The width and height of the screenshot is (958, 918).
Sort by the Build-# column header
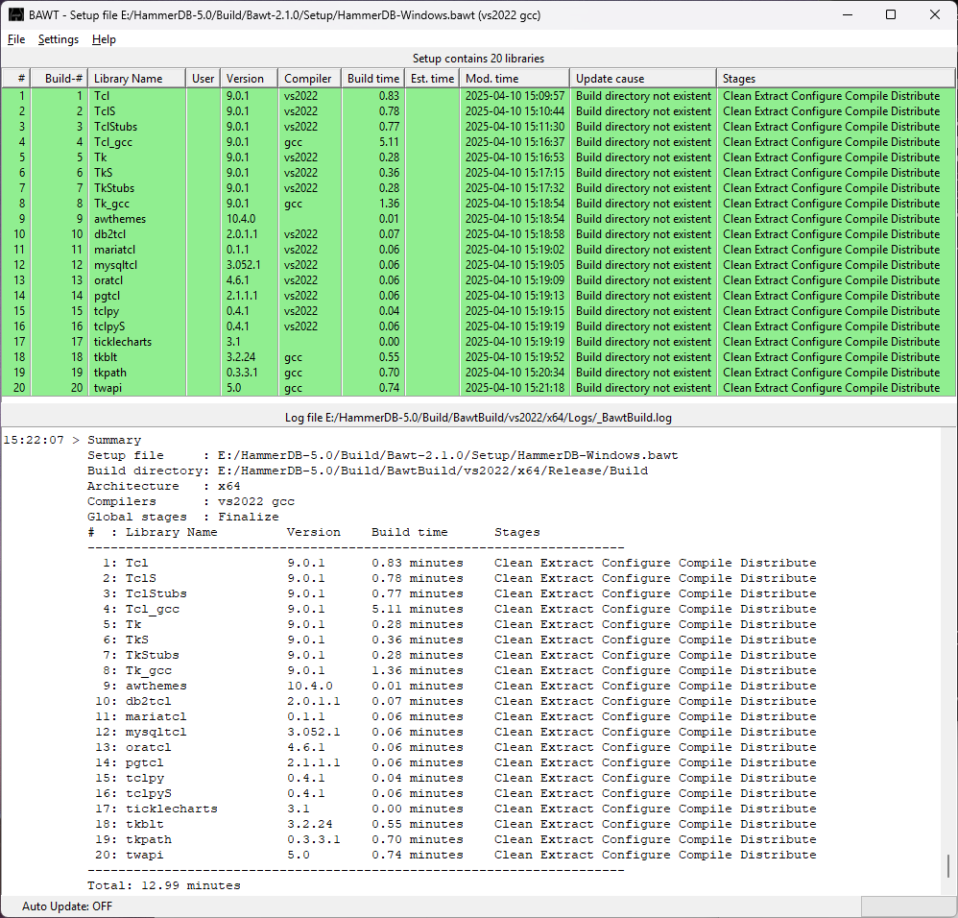(x=59, y=78)
